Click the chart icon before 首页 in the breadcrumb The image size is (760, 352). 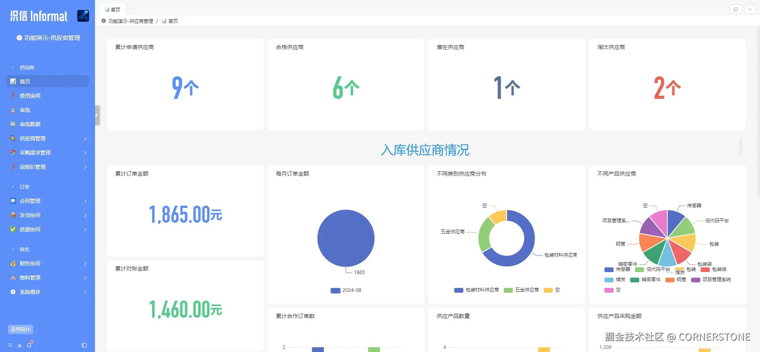point(164,21)
